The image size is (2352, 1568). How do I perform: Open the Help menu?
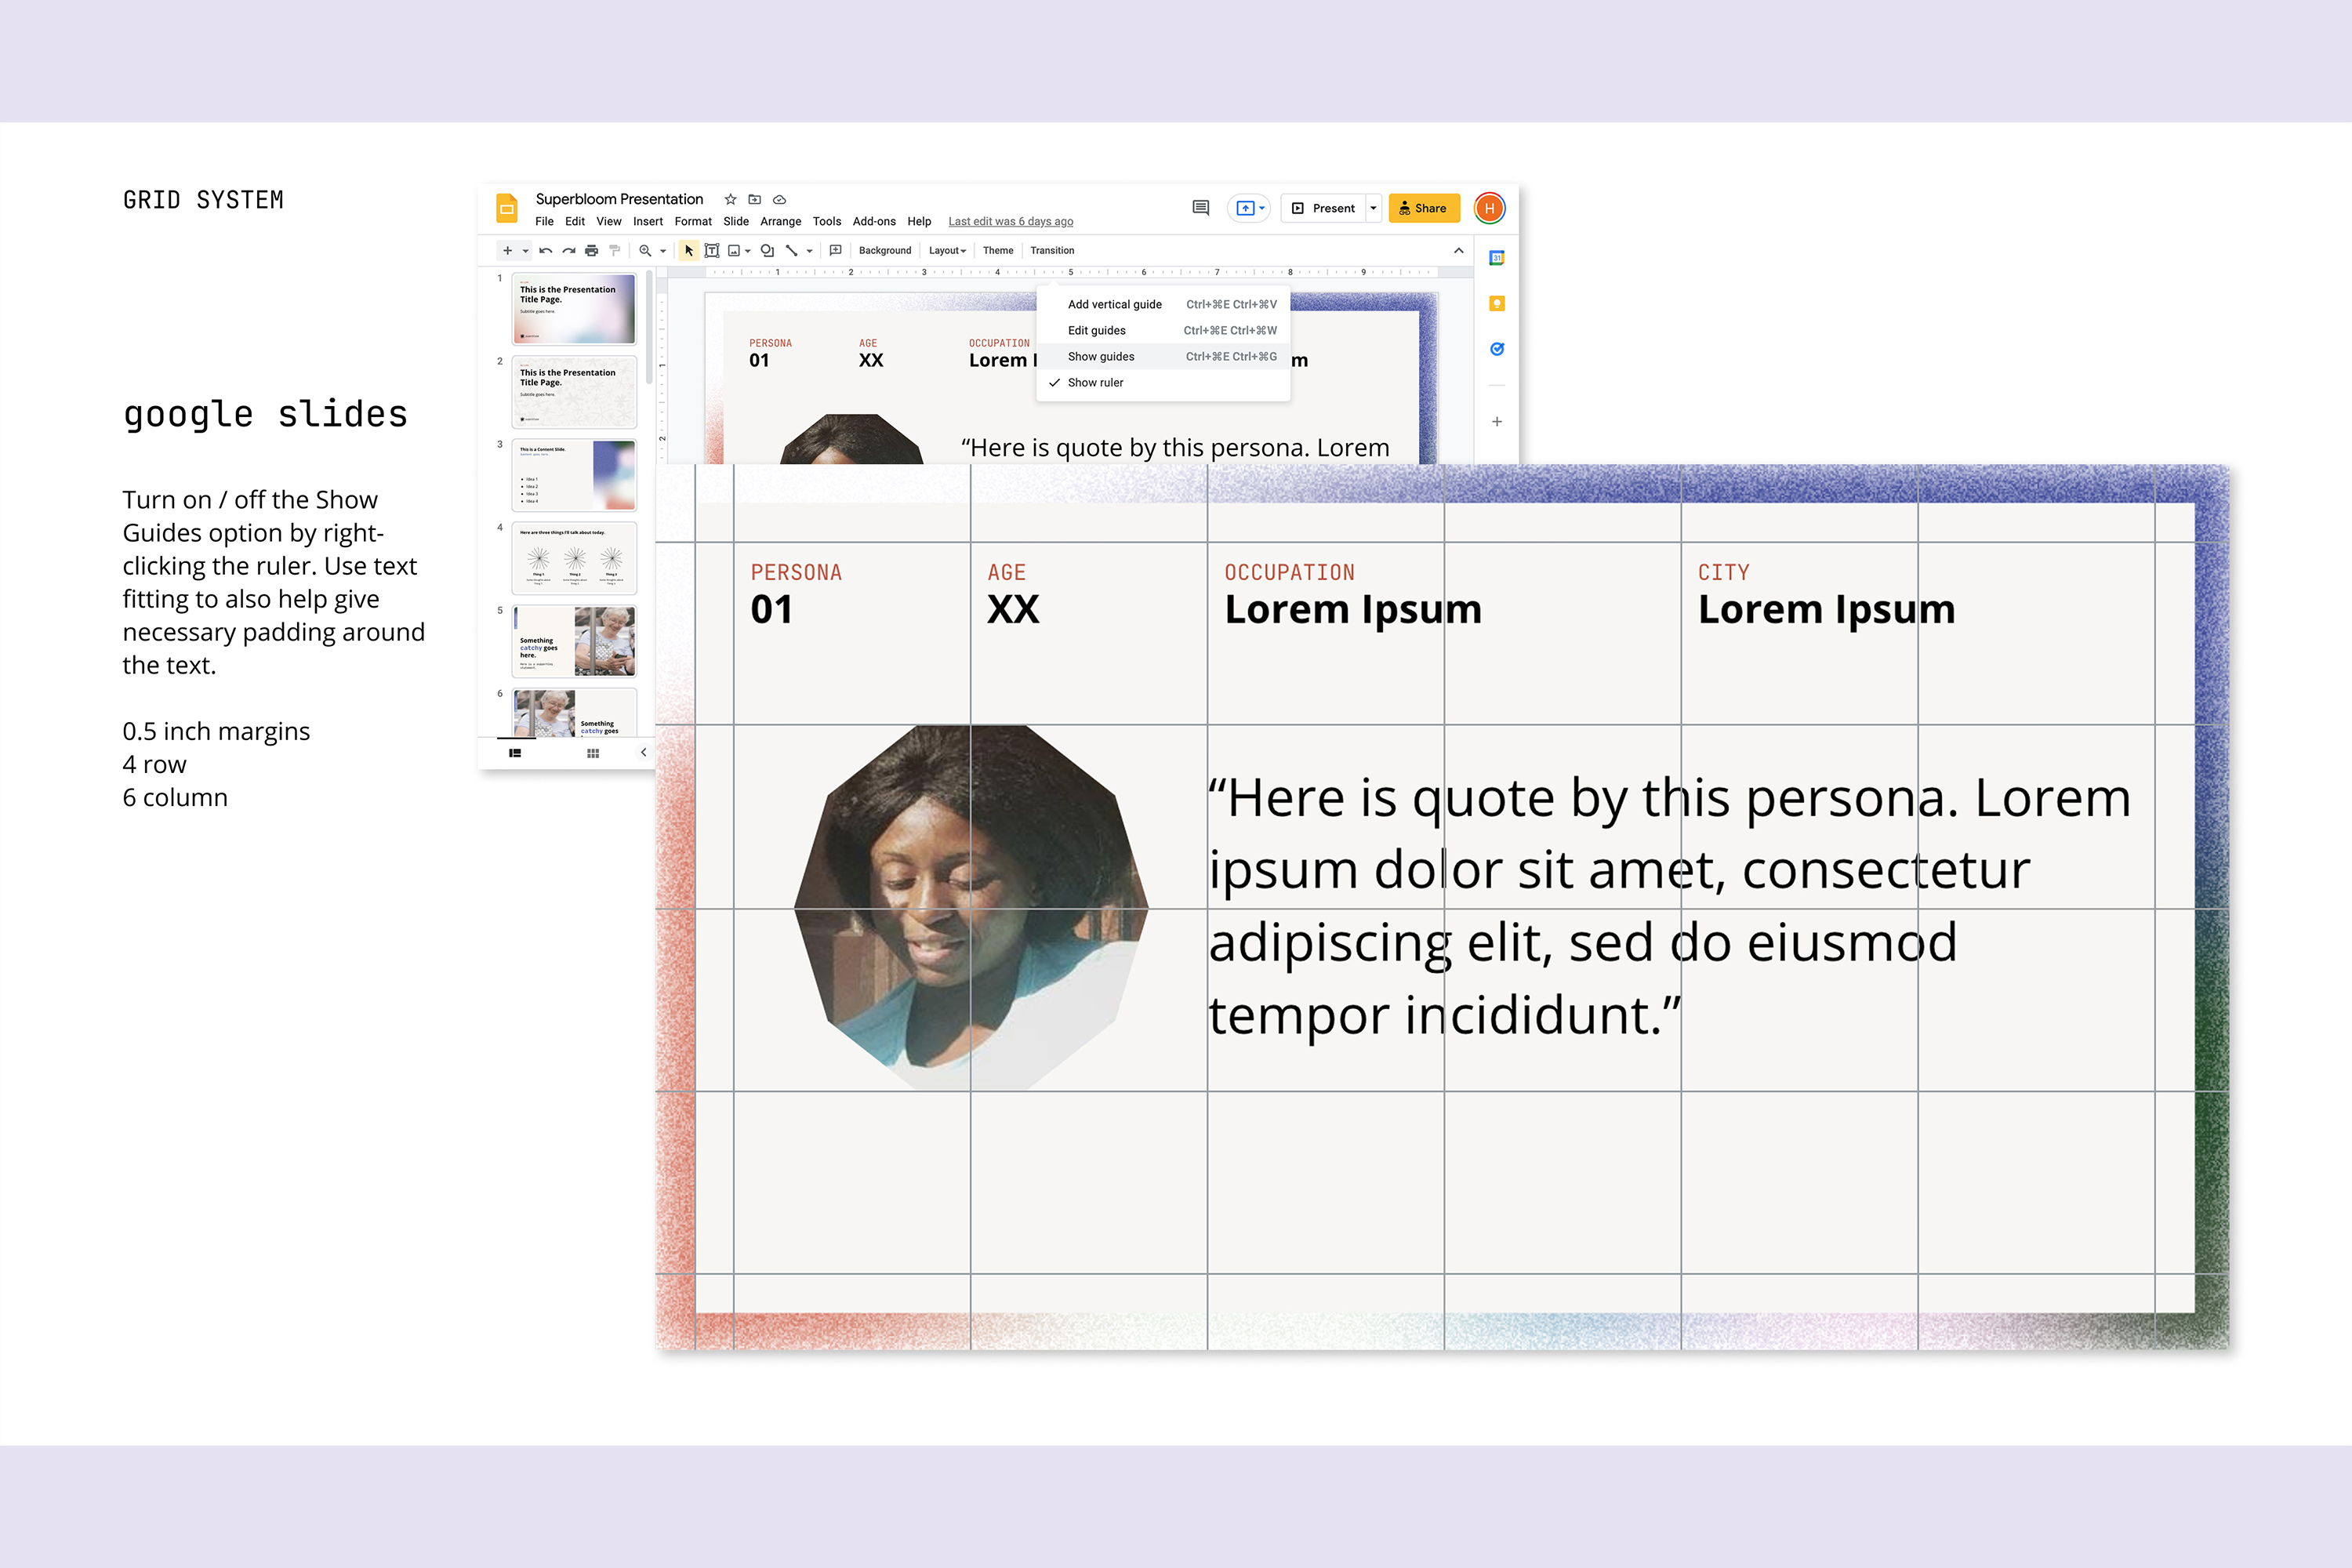pos(919,222)
